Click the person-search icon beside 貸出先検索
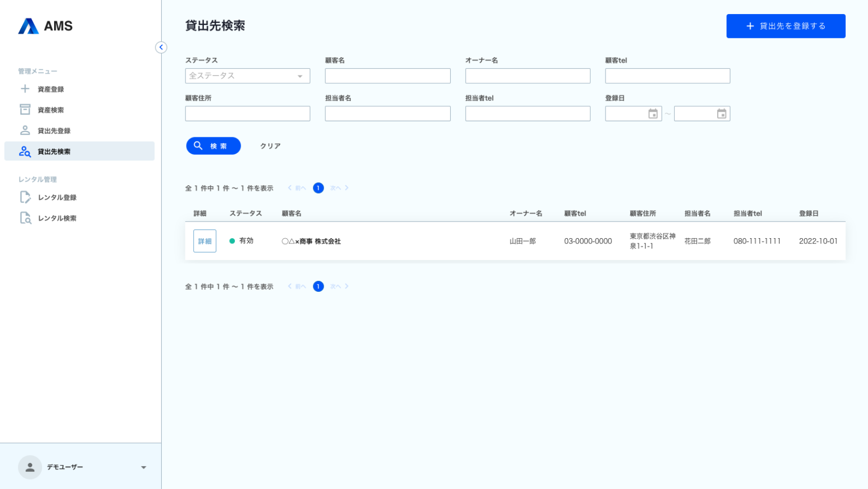 point(25,151)
